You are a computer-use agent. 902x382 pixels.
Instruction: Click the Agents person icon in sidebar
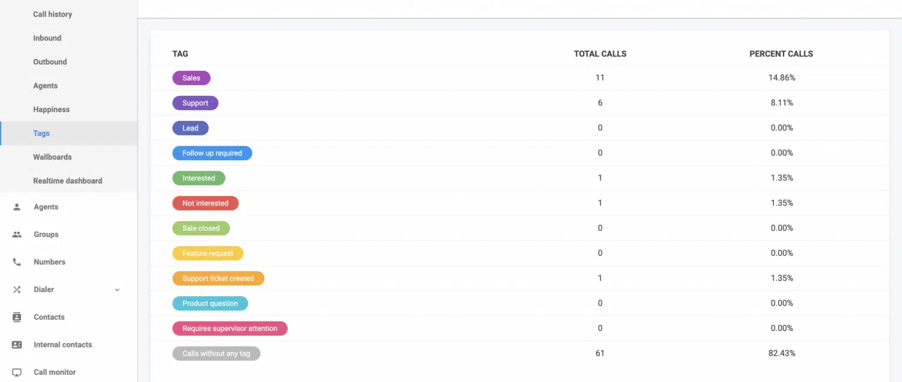pyautogui.click(x=17, y=207)
